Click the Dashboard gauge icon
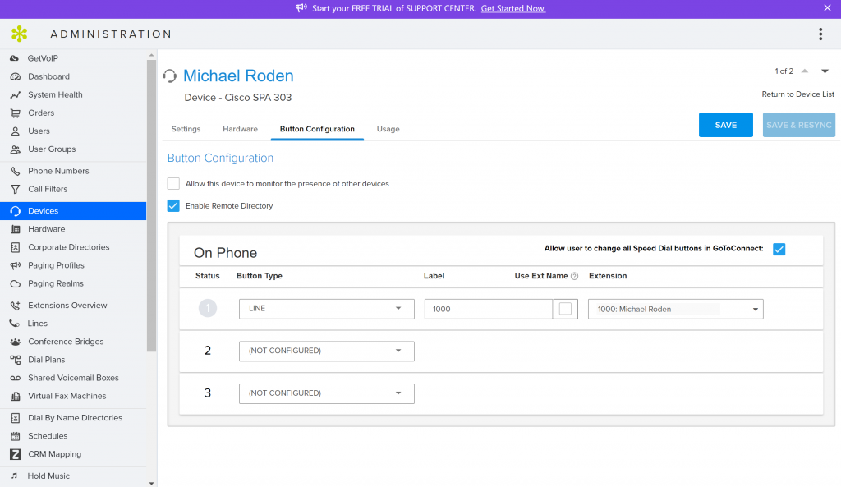 pos(15,76)
